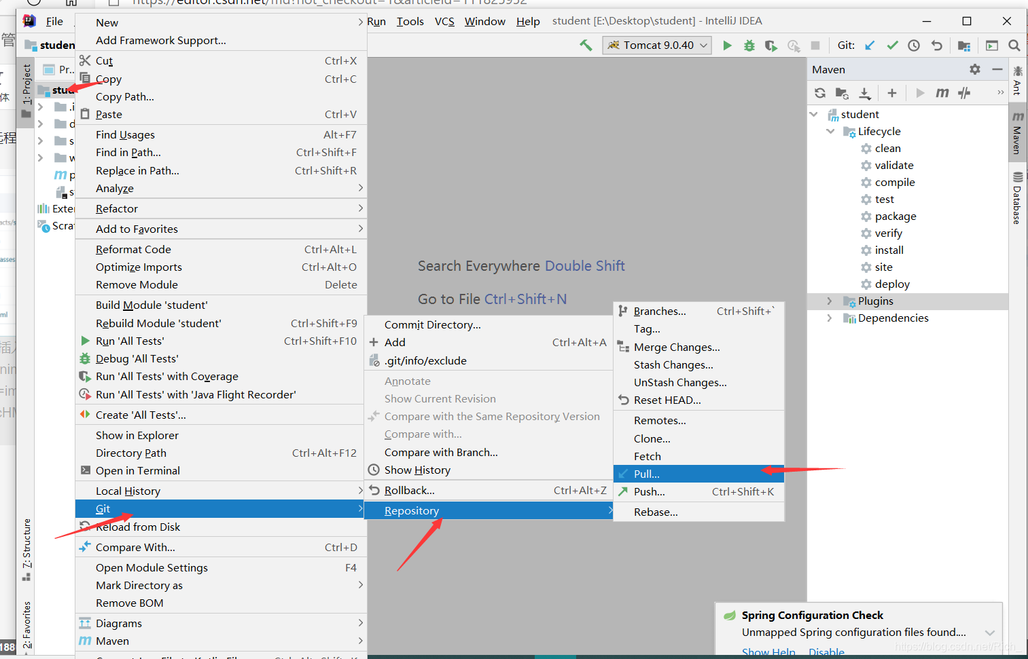Click Maven download sources icon
Image resolution: width=1028 pixels, height=659 pixels.
coord(865,93)
